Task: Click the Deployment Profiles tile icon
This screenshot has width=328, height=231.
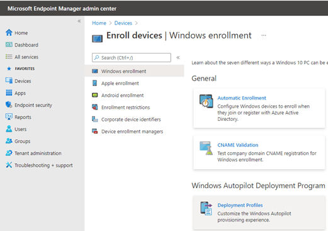Action: click(x=206, y=208)
